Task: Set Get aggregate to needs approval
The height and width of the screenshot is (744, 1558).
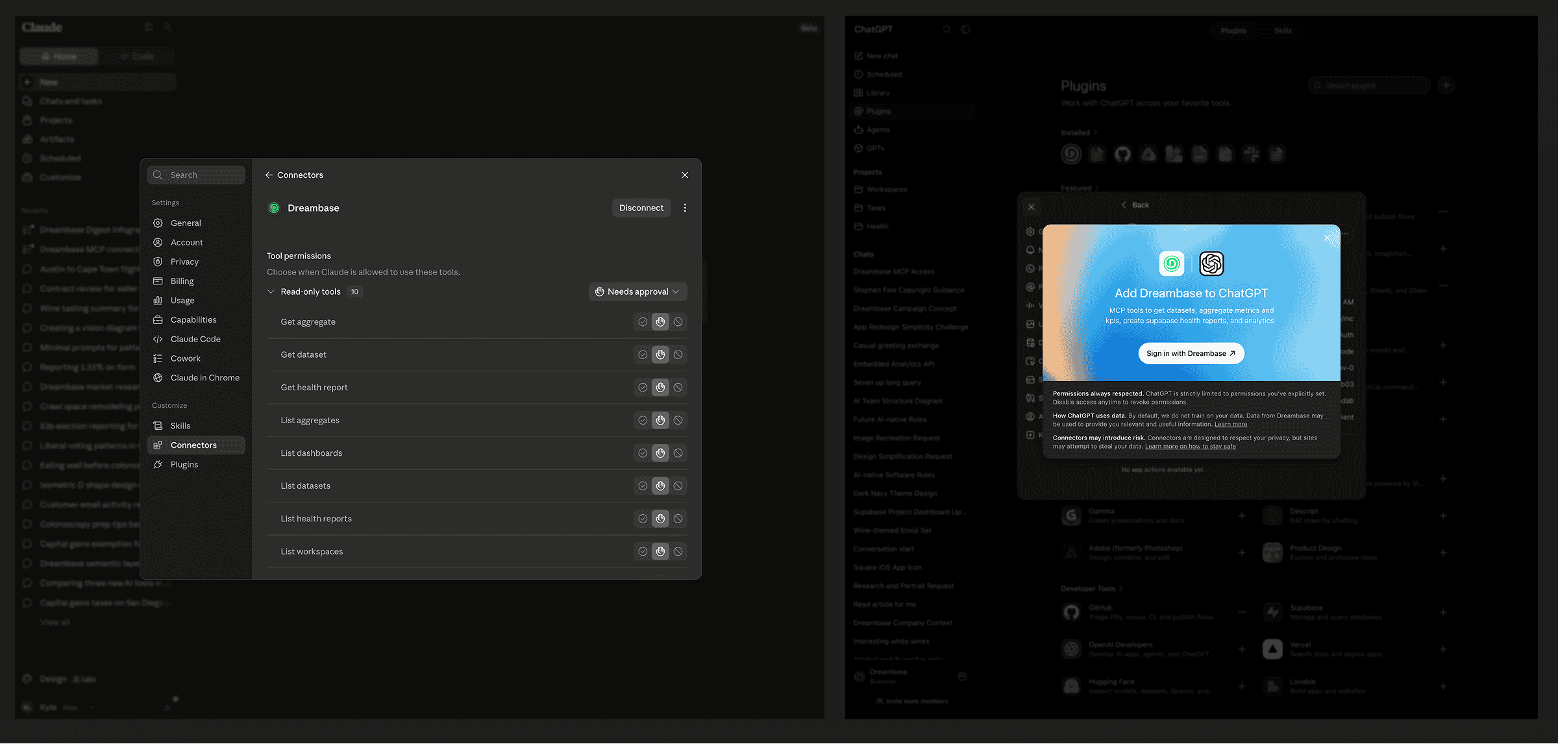Action: (x=660, y=322)
